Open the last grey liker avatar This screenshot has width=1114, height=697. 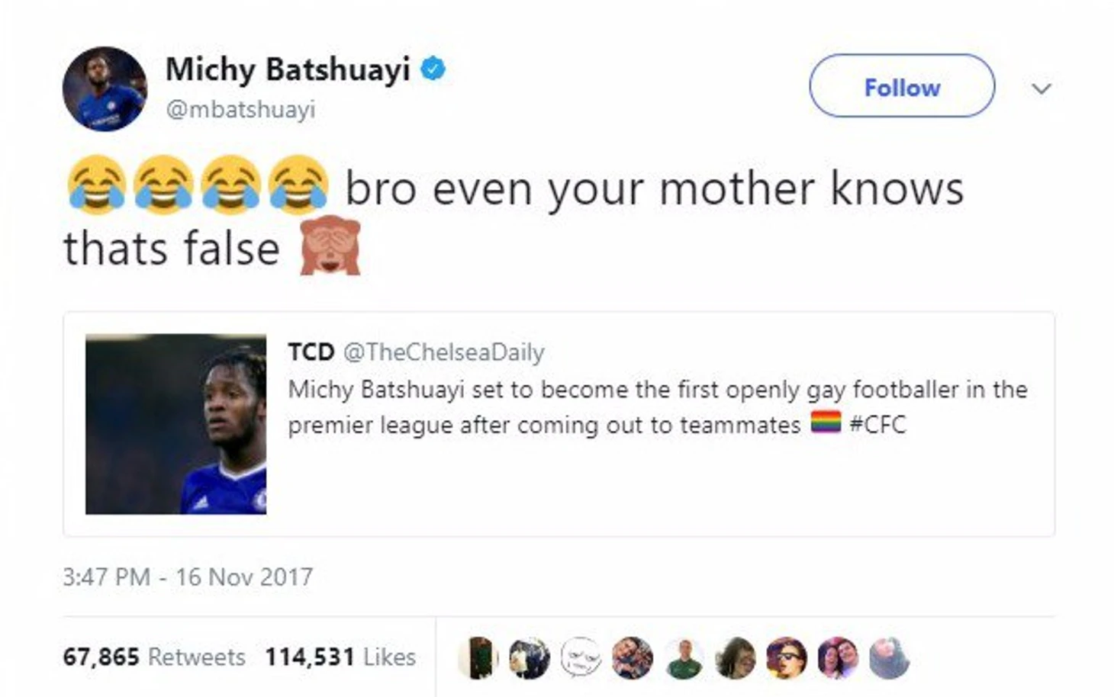click(889, 657)
